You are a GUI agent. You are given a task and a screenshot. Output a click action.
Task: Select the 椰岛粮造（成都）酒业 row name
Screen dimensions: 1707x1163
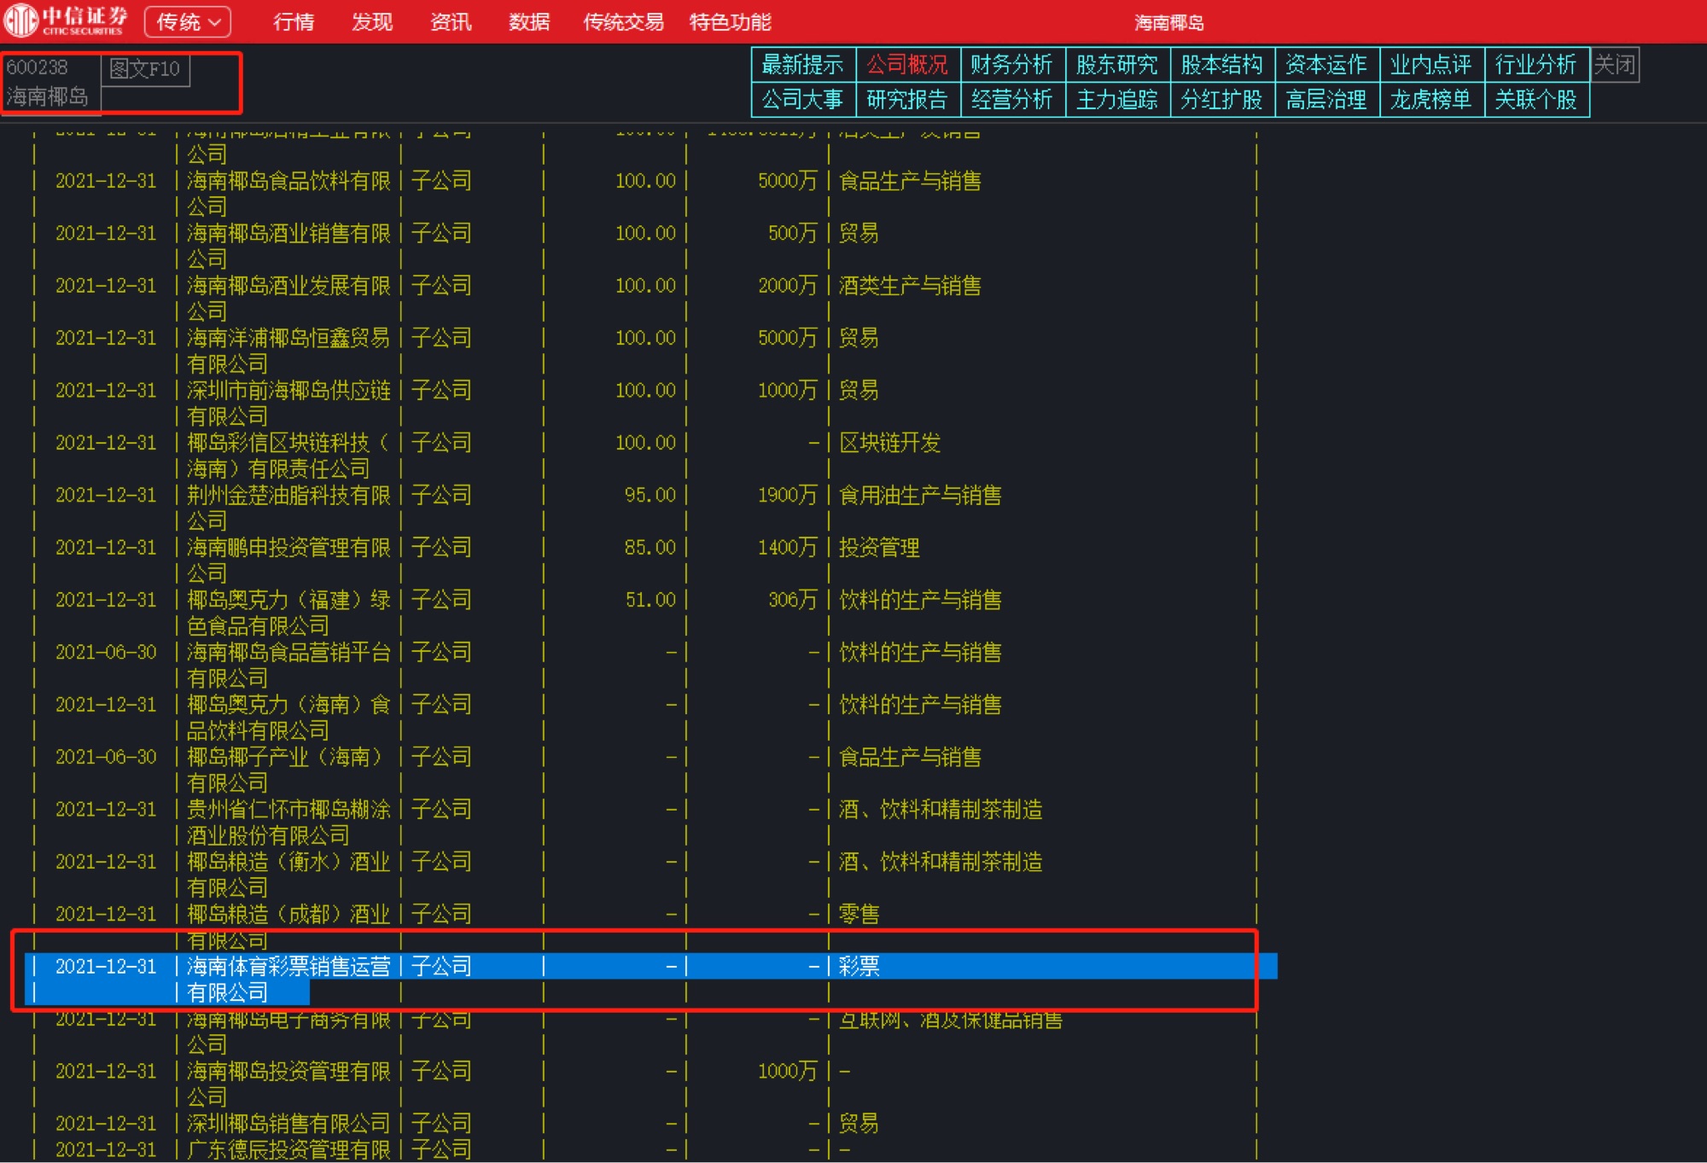pos(288,914)
